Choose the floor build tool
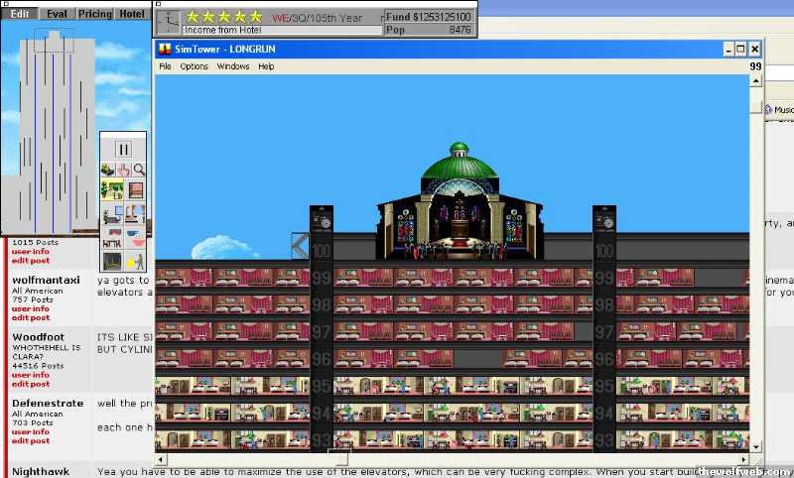794x478 pixels. coord(135,189)
